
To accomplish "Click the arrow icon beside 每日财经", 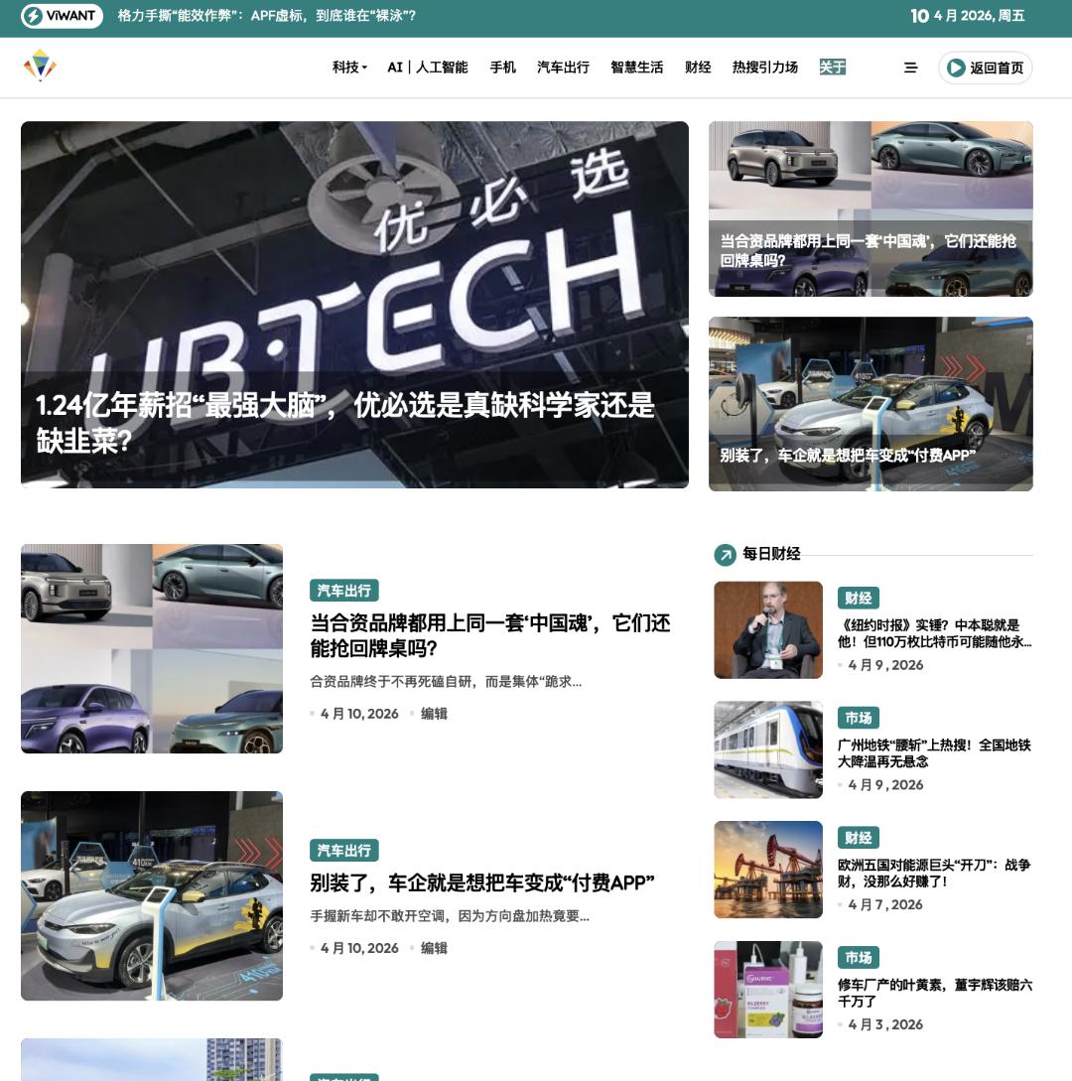I will coord(725,555).
